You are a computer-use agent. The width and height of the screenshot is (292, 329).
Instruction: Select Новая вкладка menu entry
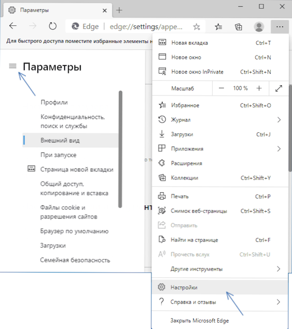coord(220,43)
